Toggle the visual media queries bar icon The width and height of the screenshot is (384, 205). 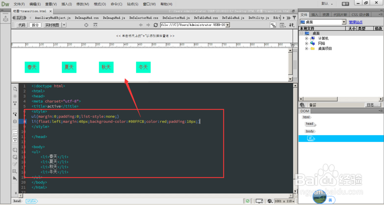point(273,25)
